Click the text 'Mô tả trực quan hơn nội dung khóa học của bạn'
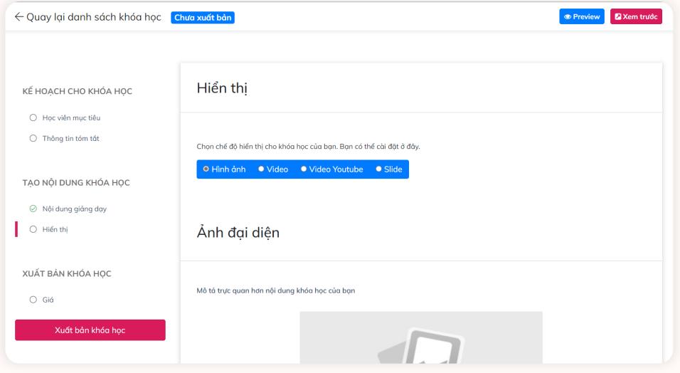 276,290
